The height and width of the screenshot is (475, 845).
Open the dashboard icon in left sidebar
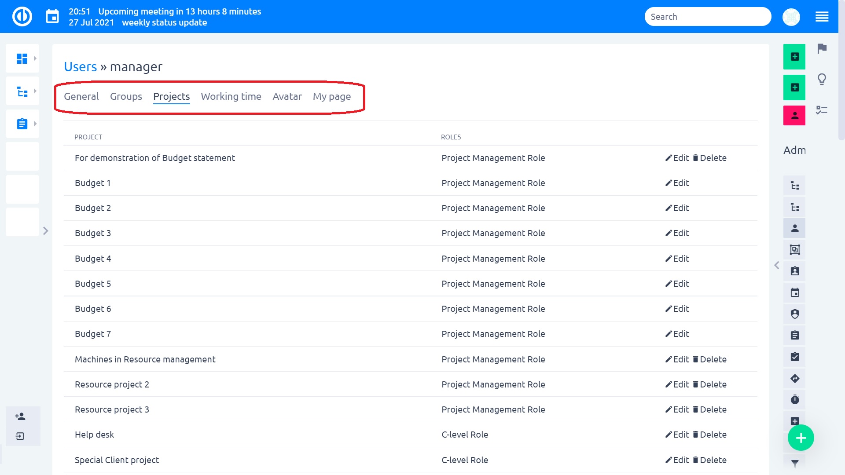(x=22, y=58)
